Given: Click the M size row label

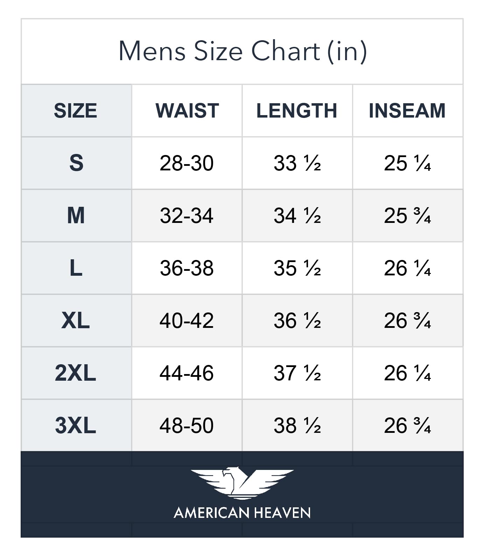Looking at the screenshot, I should click(x=76, y=216).
